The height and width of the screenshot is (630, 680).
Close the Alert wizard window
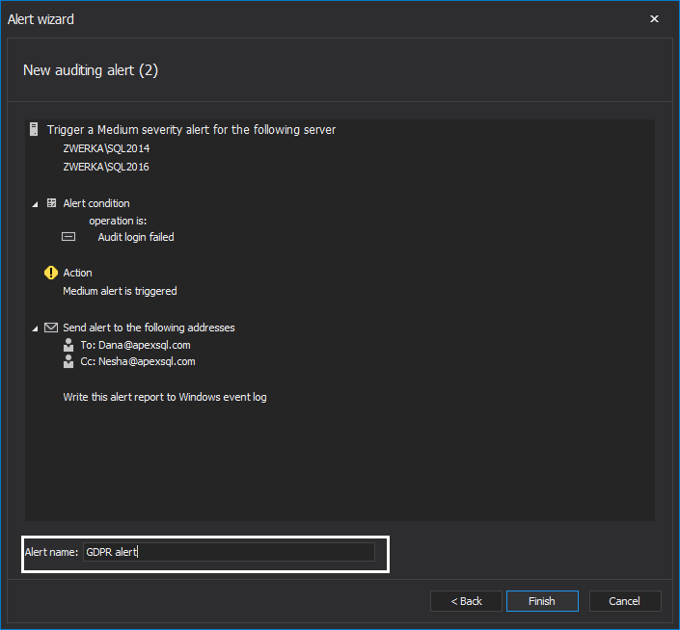[654, 19]
